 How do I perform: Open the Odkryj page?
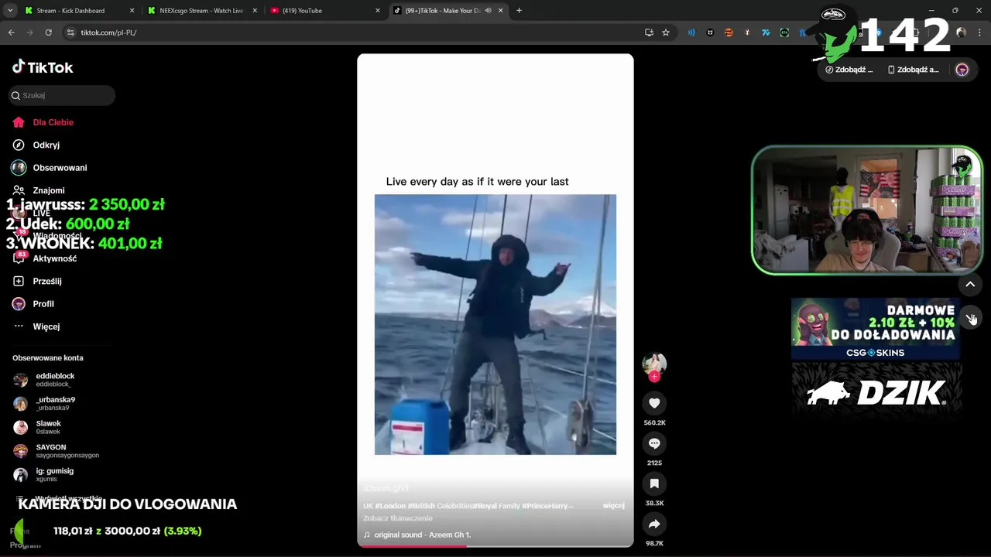36,145
